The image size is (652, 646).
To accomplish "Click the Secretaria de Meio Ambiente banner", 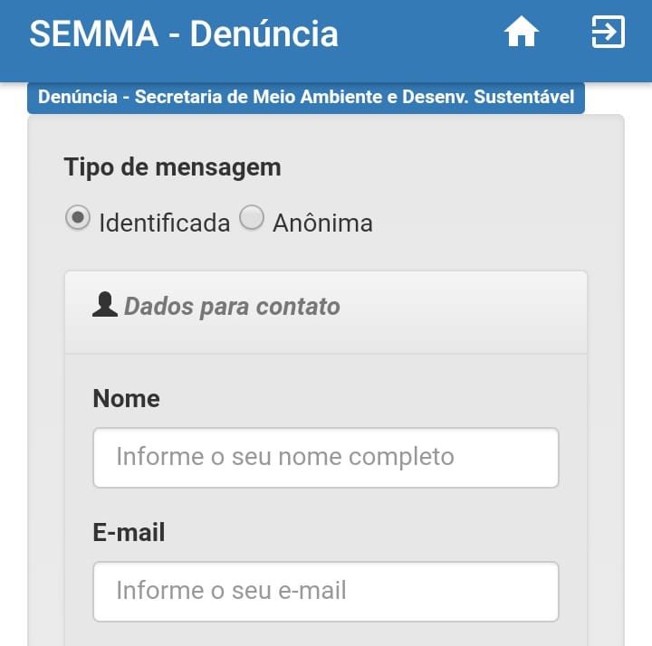I will point(306,97).
